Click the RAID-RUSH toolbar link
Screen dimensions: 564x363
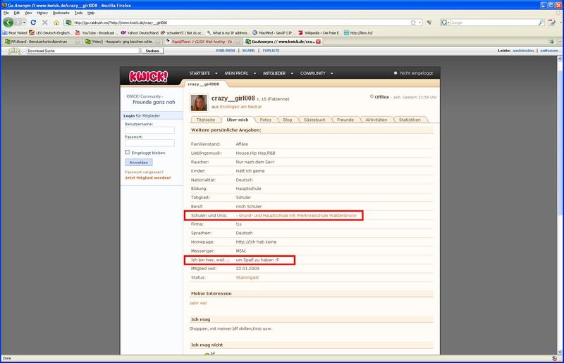click(226, 51)
